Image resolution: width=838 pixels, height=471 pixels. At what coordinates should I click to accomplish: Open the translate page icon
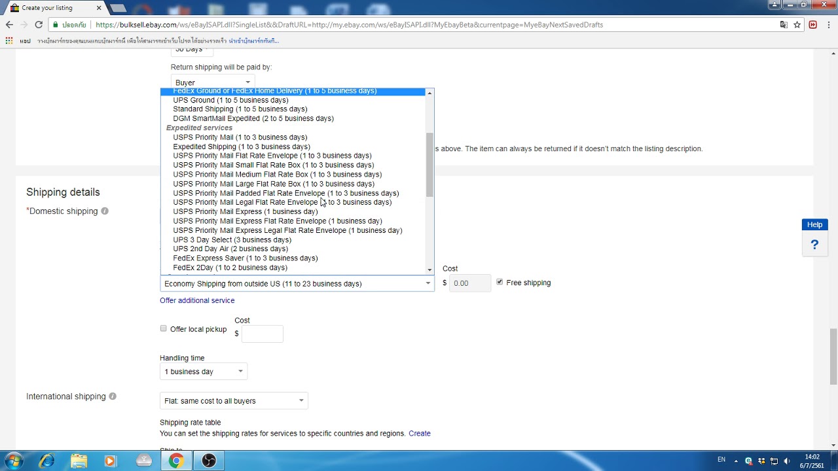tap(783, 24)
